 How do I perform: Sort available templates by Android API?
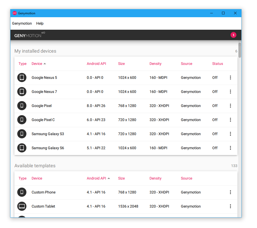pyautogui.click(x=96, y=178)
